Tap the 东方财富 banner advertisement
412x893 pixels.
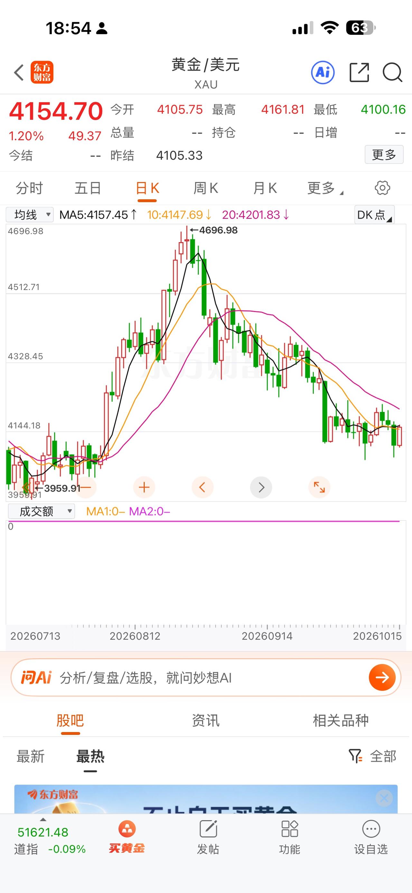click(x=206, y=799)
